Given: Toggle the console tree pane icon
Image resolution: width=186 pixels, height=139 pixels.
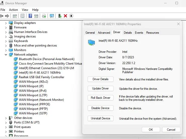Looking at the screenshot, I should [15, 16].
